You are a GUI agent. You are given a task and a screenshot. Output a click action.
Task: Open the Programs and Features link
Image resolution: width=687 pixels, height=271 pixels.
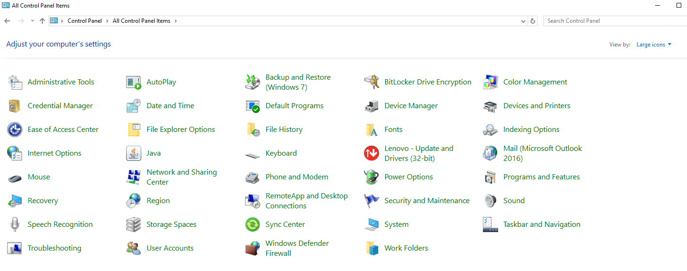pos(541,177)
